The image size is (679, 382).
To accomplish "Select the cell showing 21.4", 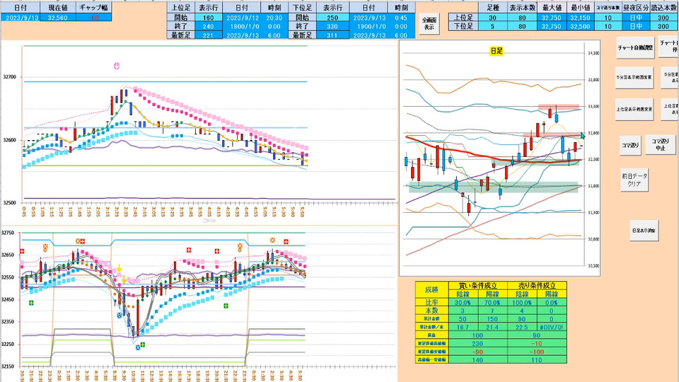I will [x=492, y=327].
